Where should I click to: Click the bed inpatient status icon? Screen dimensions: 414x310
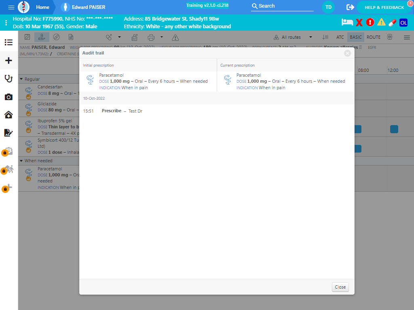[347, 23]
